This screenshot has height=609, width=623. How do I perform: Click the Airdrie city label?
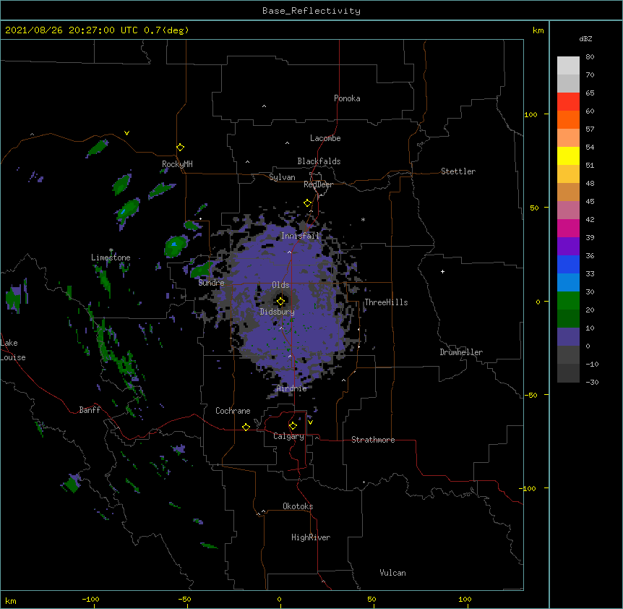[292, 388]
